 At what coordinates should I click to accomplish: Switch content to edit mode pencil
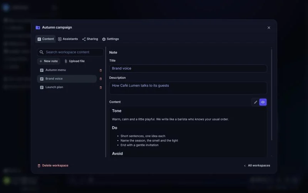point(255,102)
